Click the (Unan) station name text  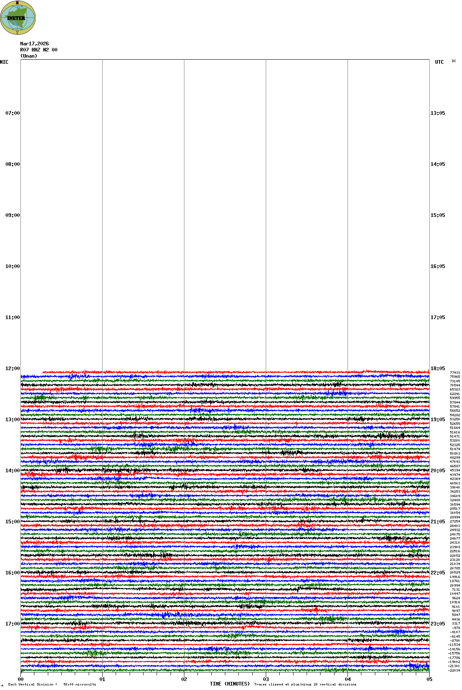click(29, 56)
